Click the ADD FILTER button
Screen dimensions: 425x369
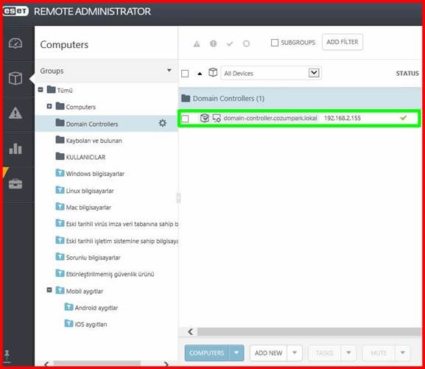[x=343, y=42]
